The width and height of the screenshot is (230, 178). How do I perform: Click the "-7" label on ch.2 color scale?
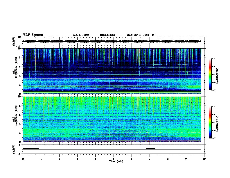(x=214, y=138)
